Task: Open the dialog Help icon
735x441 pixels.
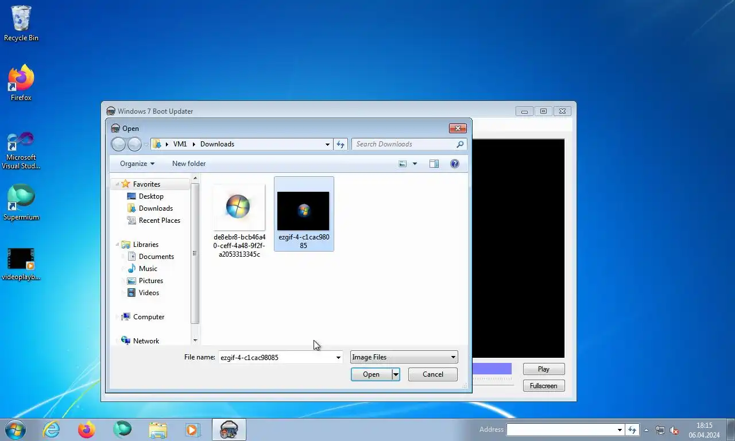Action: (x=455, y=164)
